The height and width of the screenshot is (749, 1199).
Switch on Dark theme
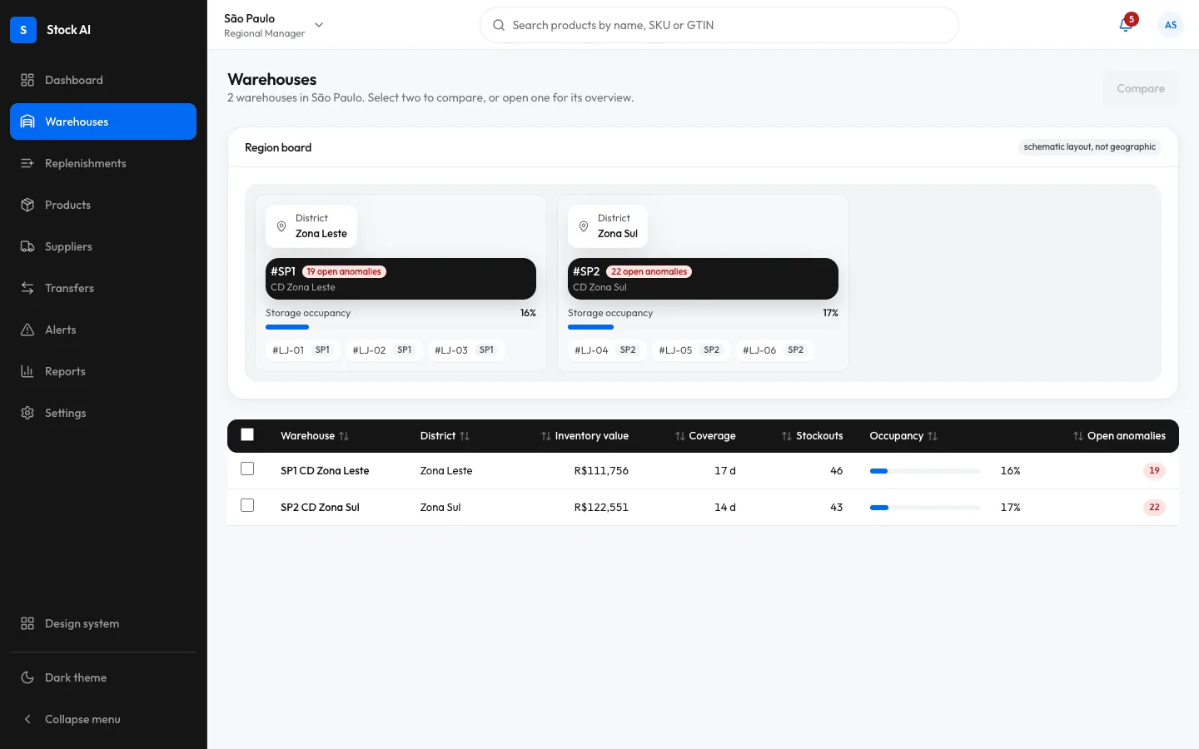click(x=103, y=677)
